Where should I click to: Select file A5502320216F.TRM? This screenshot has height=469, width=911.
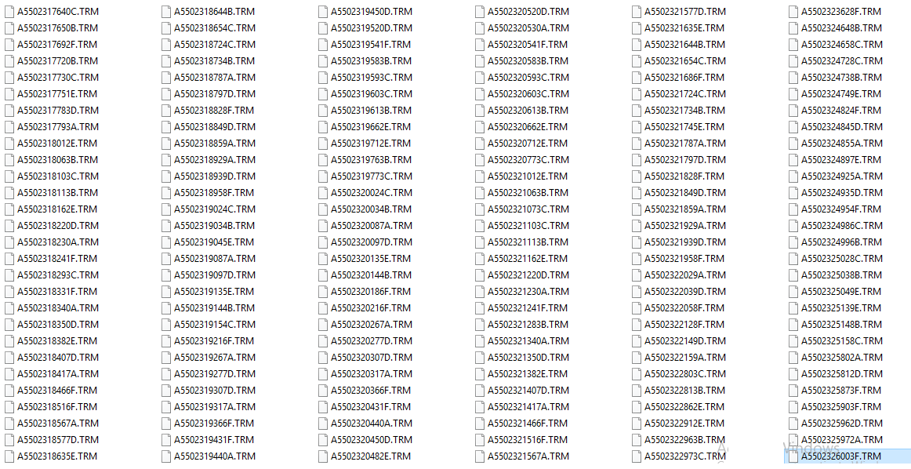point(371,308)
